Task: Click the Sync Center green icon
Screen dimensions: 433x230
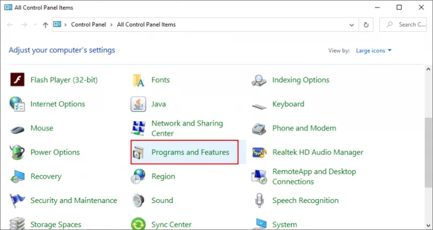Action: 139,224
